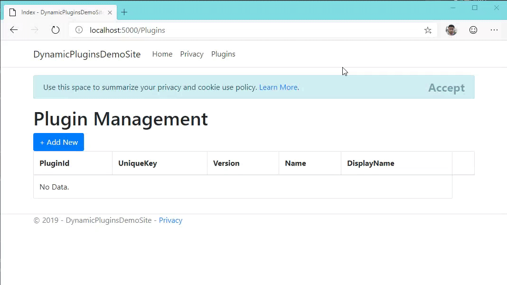Open Privacy in the top navigation
Image resolution: width=507 pixels, height=285 pixels.
click(x=192, y=54)
